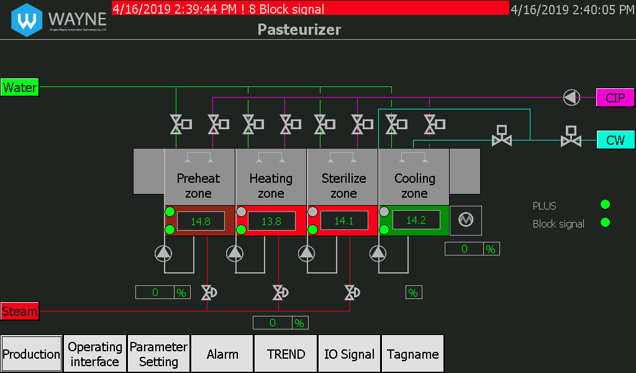Click the Heating zone steam valve
This screenshot has width=636, height=373.
(x=280, y=292)
